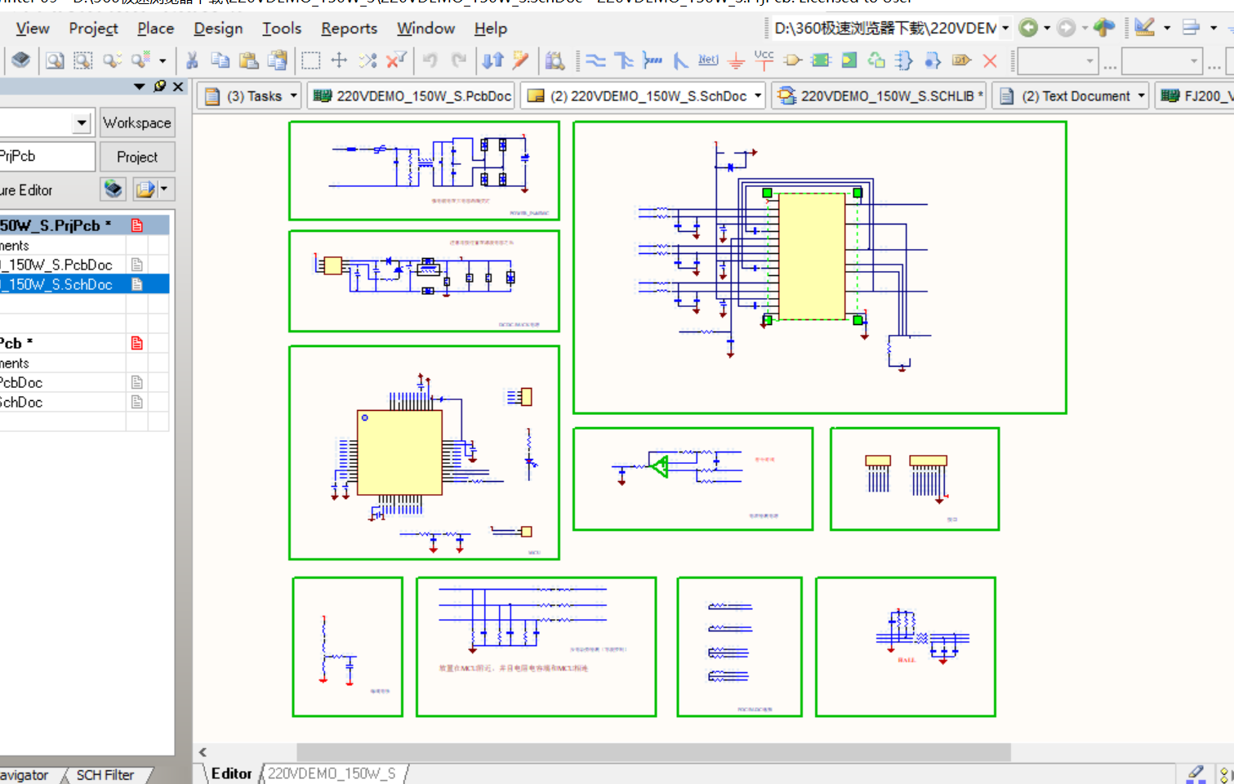The width and height of the screenshot is (1234, 784).
Task: Select the Place Bus tool
Action: 624,60
